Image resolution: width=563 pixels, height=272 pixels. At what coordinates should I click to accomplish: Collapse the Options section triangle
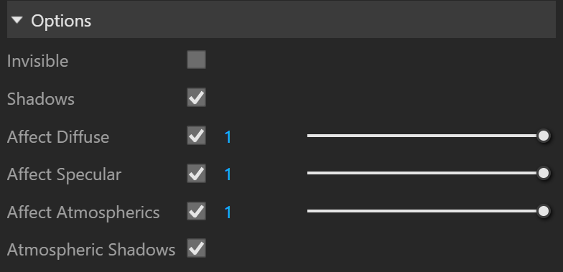[x=17, y=20]
